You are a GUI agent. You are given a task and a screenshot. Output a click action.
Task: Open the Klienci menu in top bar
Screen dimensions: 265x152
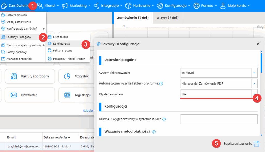(48, 5)
